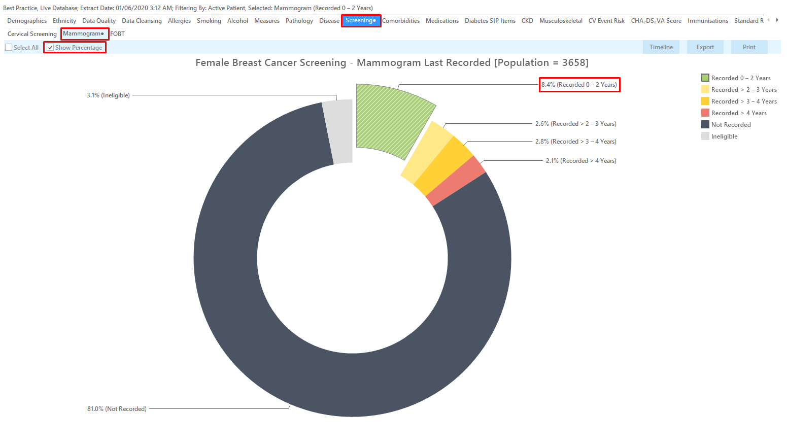Go to the Pathology tab

point(299,21)
